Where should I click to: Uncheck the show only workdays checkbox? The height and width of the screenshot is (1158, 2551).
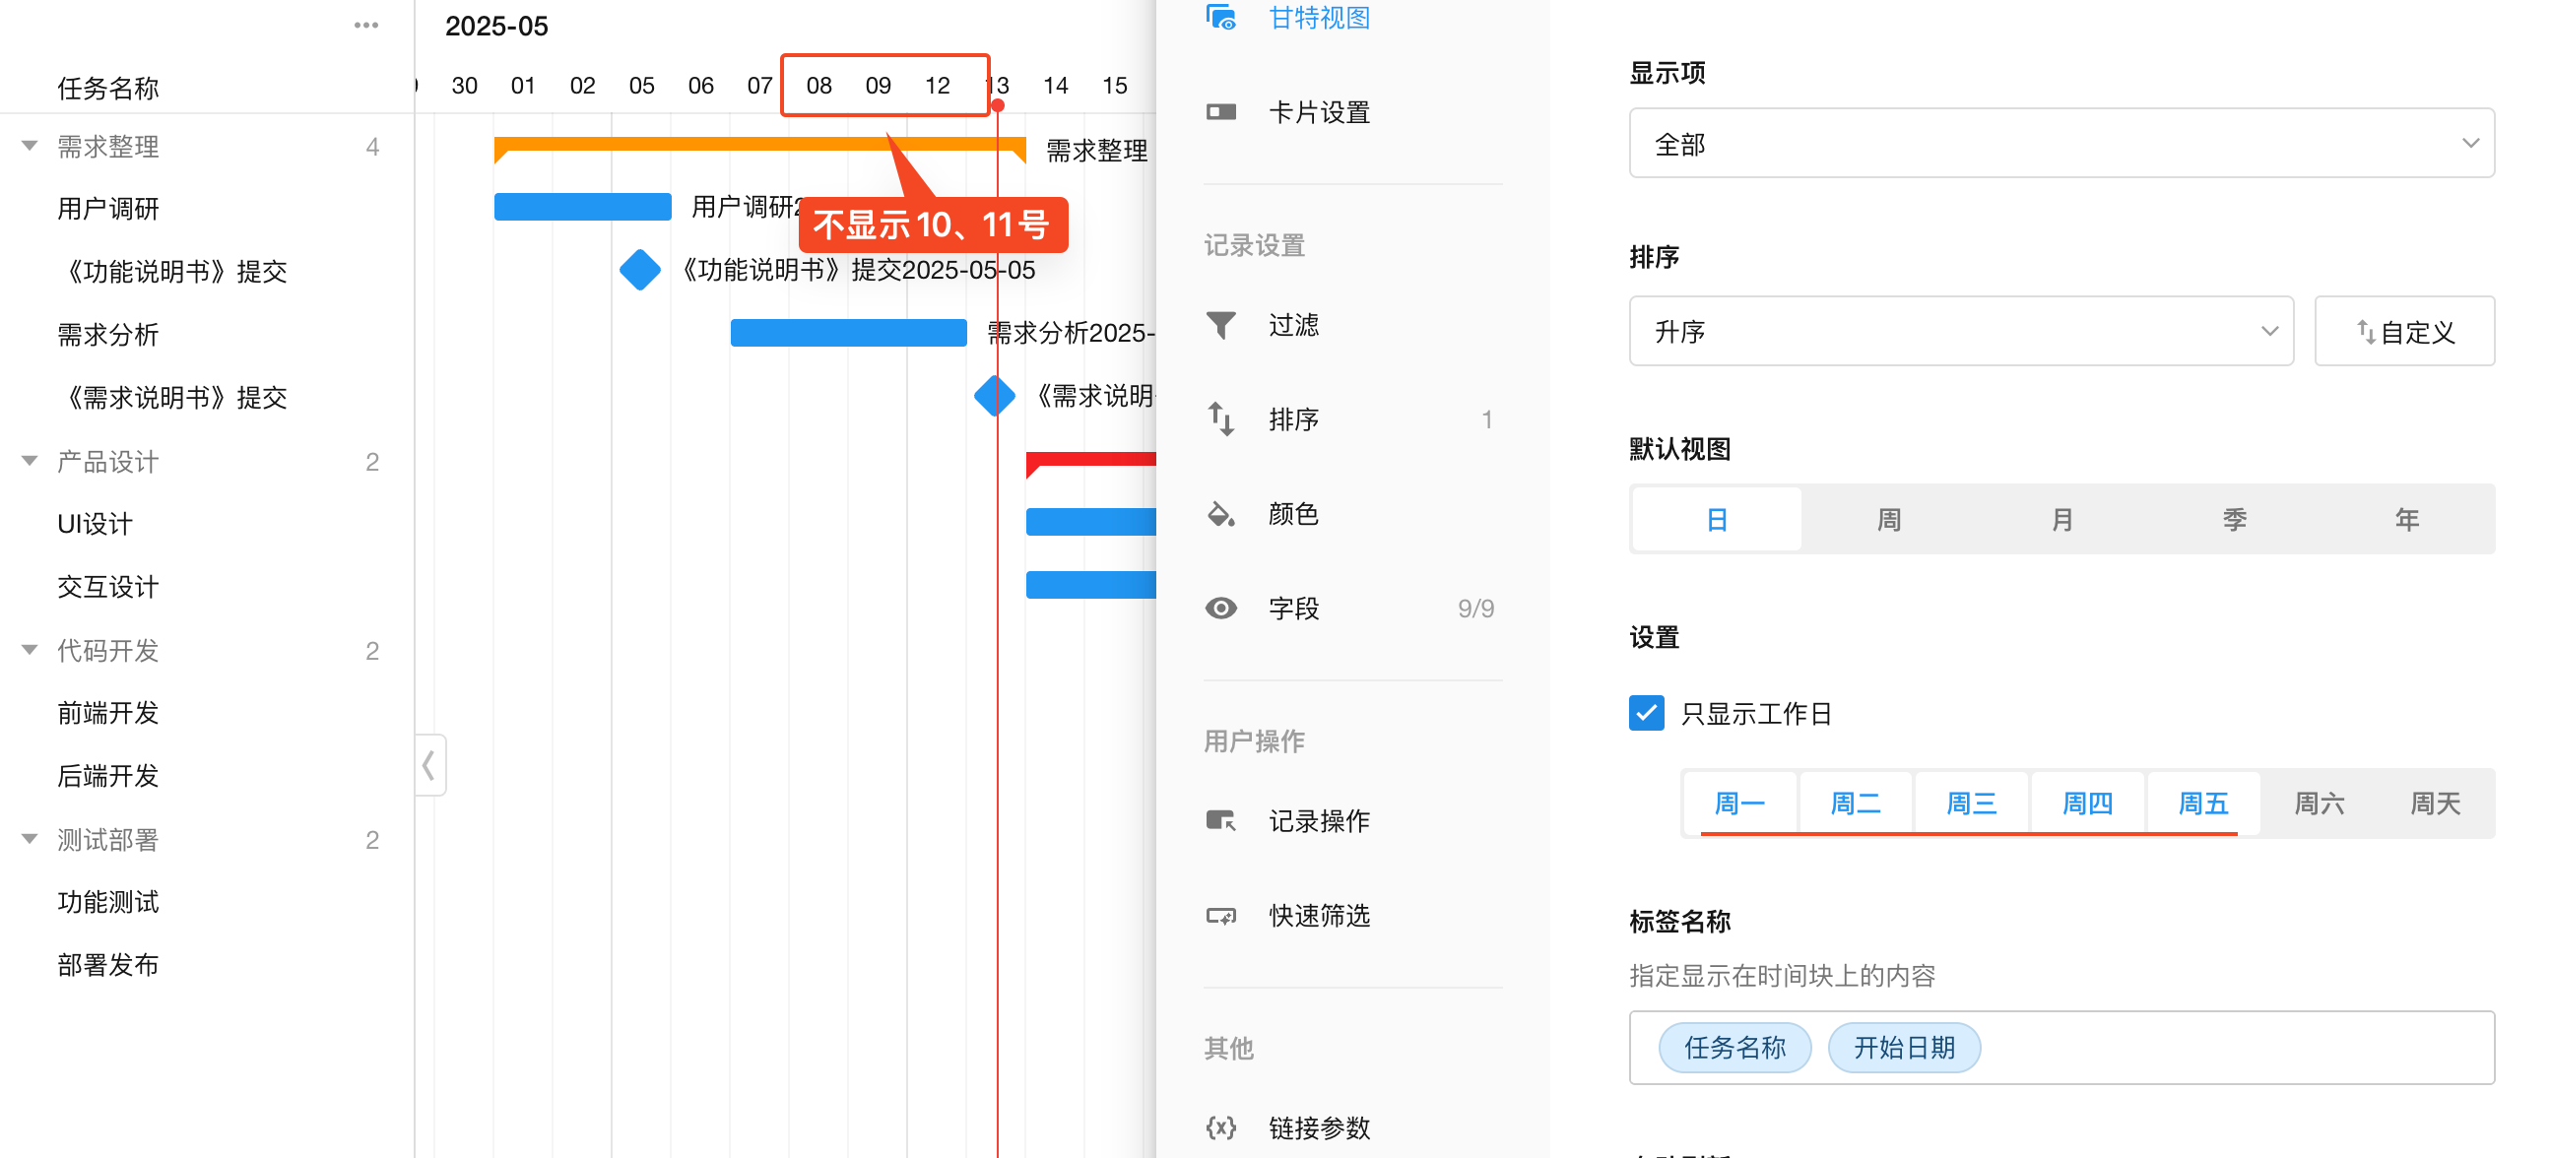[1646, 713]
